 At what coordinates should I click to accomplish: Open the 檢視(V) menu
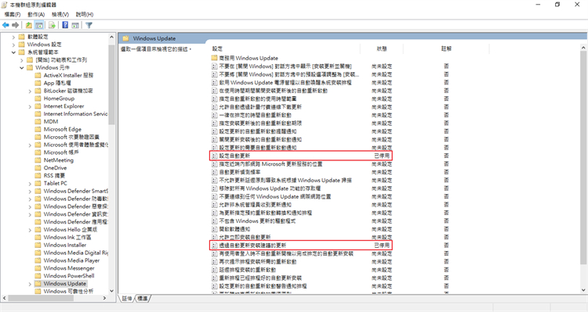60,14
